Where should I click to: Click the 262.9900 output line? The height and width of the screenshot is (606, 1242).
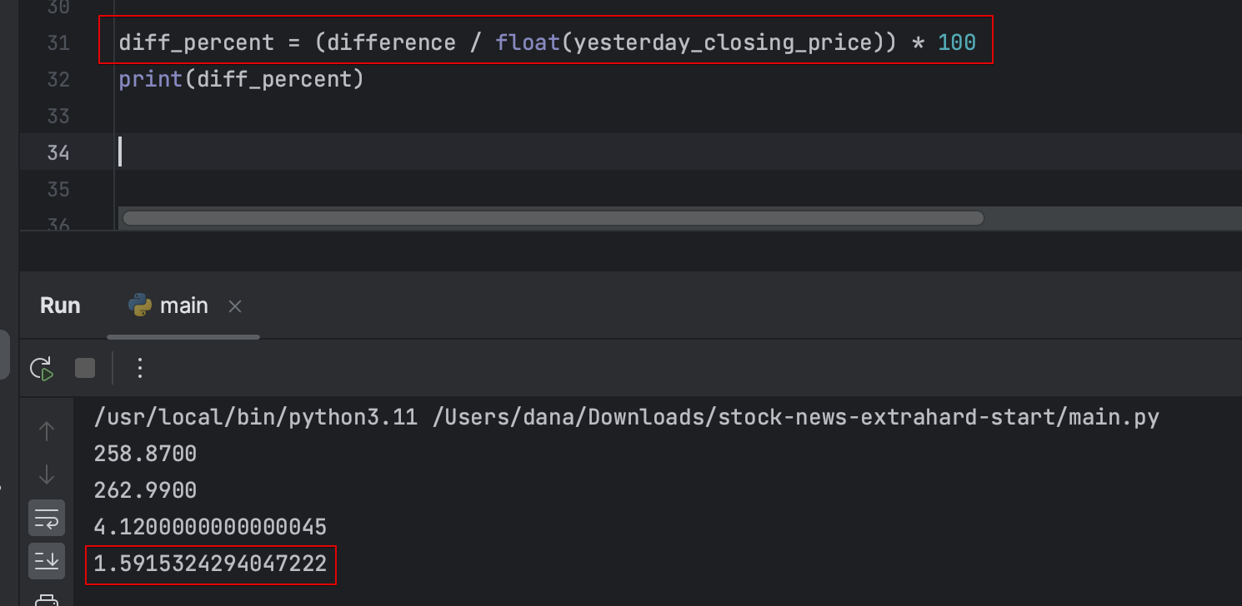[x=145, y=490]
